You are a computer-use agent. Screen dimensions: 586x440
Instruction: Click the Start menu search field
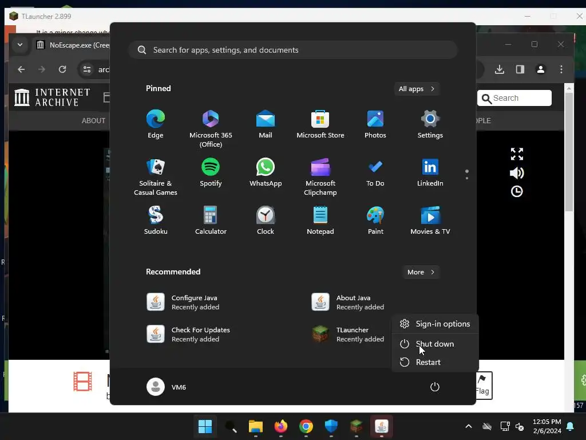click(293, 50)
